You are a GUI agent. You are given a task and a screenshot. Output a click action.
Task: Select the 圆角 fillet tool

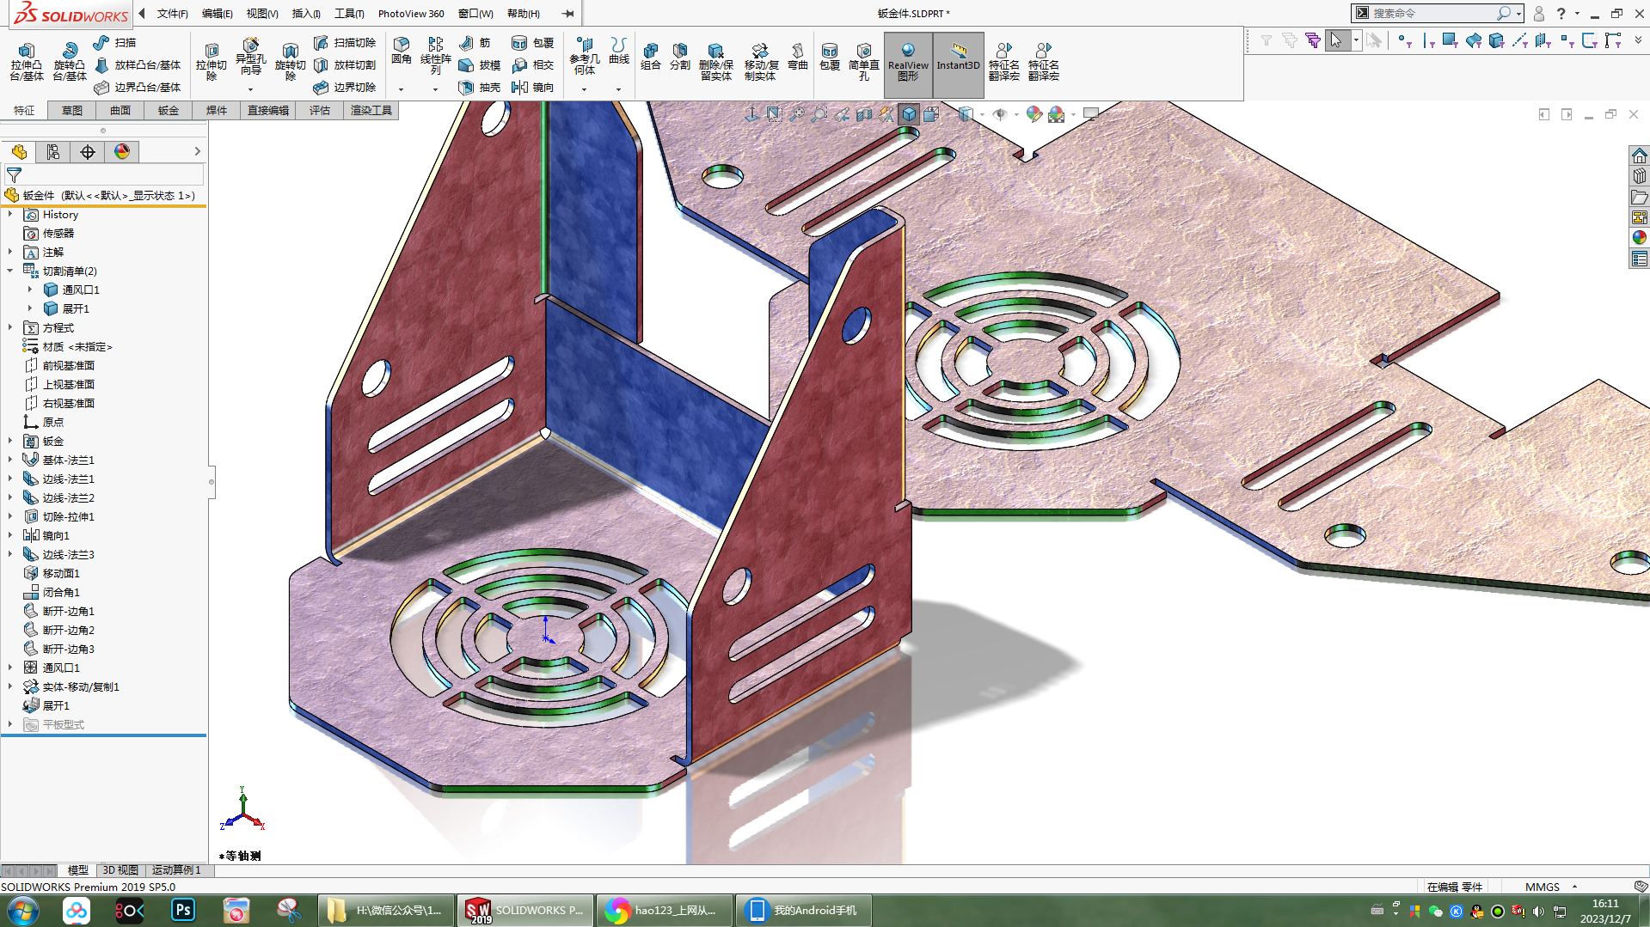click(x=402, y=52)
